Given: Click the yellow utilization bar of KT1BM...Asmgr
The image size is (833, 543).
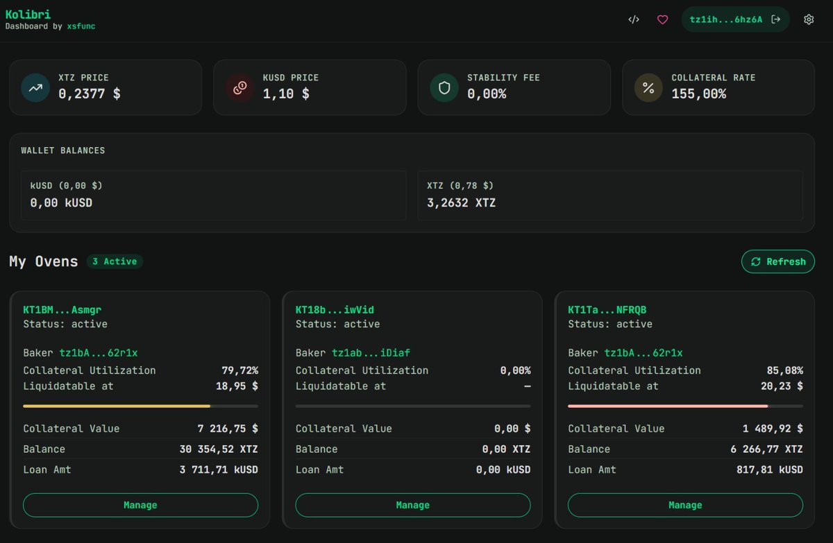Looking at the screenshot, I should 140,406.
